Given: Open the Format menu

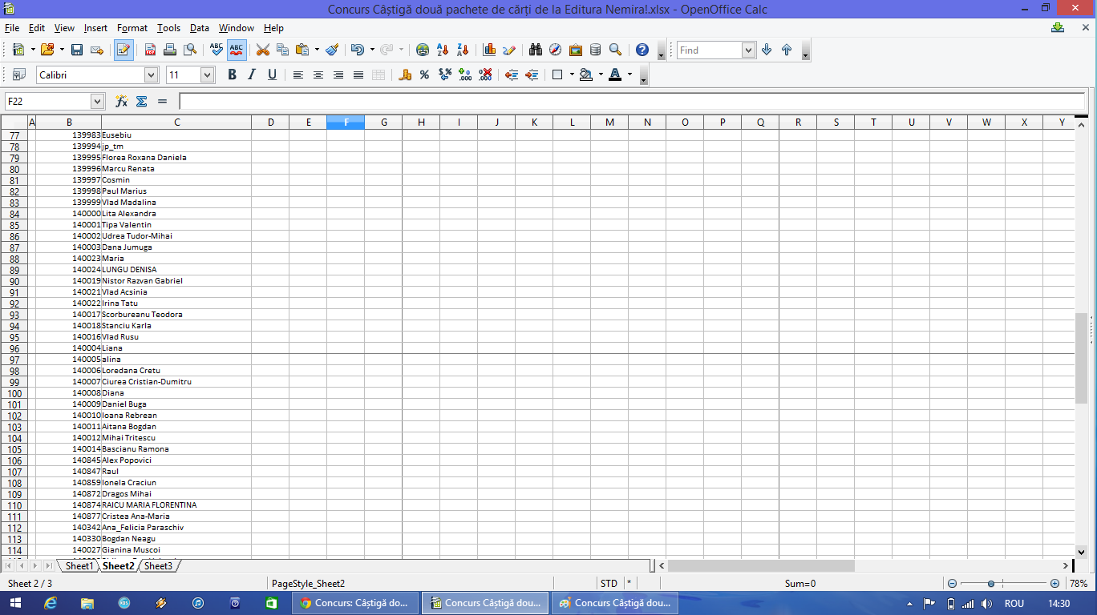Looking at the screenshot, I should pyautogui.click(x=132, y=28).
